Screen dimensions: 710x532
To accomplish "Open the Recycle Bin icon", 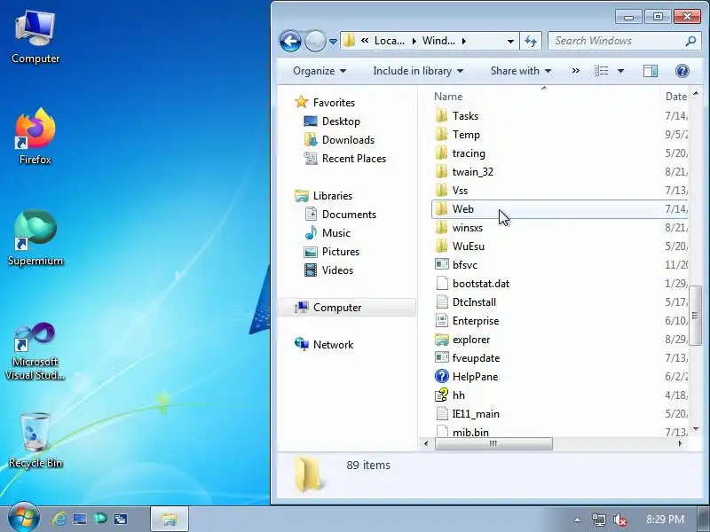I will tap(35, 440).
